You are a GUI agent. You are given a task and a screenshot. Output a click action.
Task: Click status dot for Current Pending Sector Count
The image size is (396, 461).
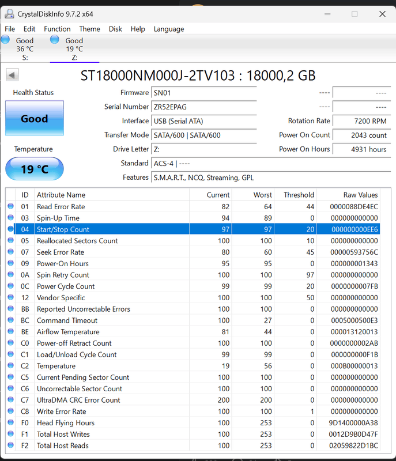point(10,377)
